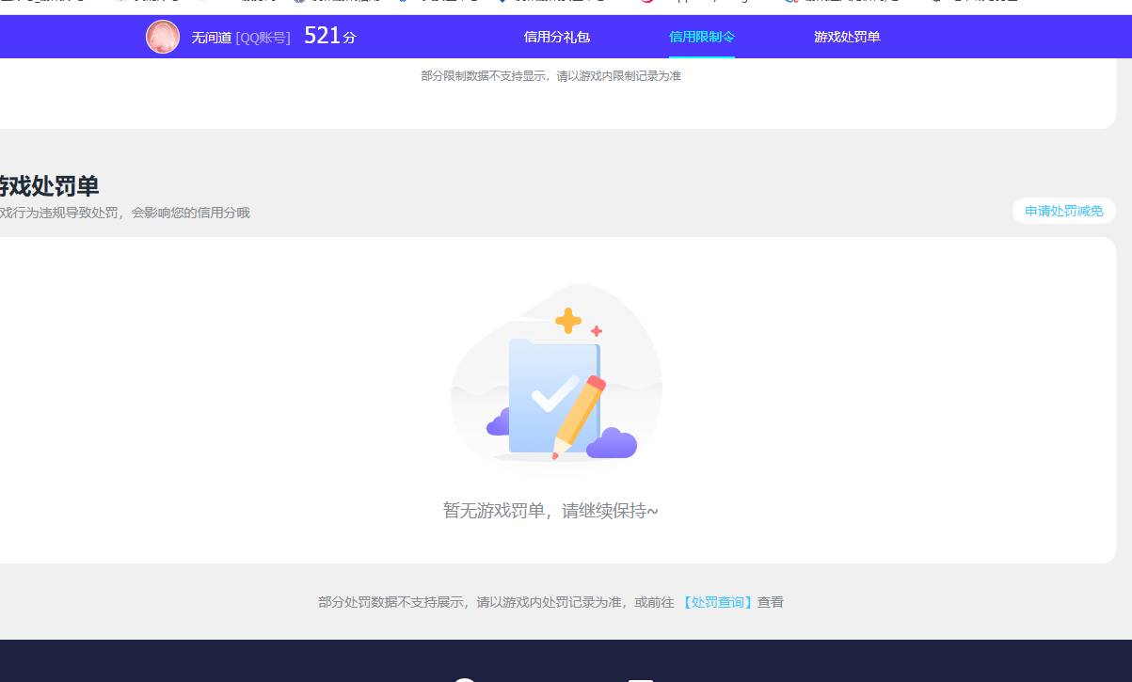Image resolution: width=1132 pixels, height=682 pixels.
Task: Click the 521分 credit score display
Action: click(328, 35)
